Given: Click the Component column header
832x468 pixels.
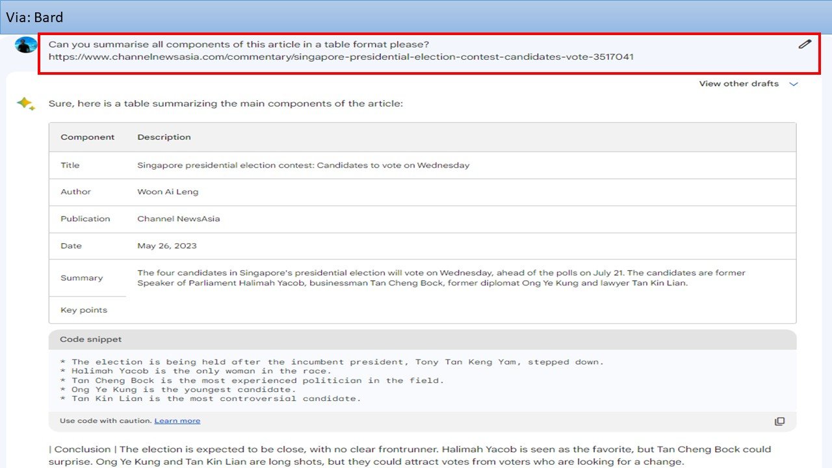Looking at the screenshot, I should [x=87, y=137].
